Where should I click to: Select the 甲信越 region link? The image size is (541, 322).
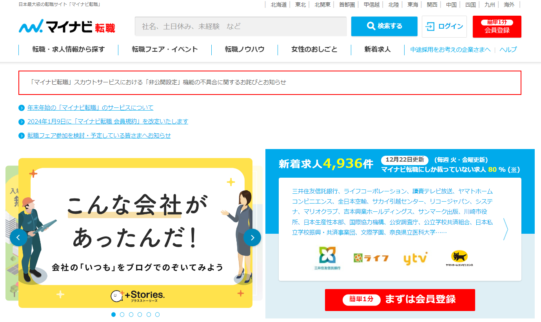tap(372, 5)
